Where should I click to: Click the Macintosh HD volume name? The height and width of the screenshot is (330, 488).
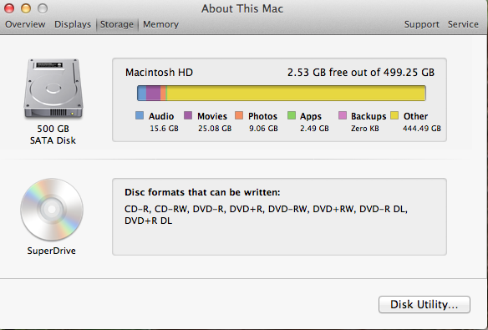(x=159, y=73)
